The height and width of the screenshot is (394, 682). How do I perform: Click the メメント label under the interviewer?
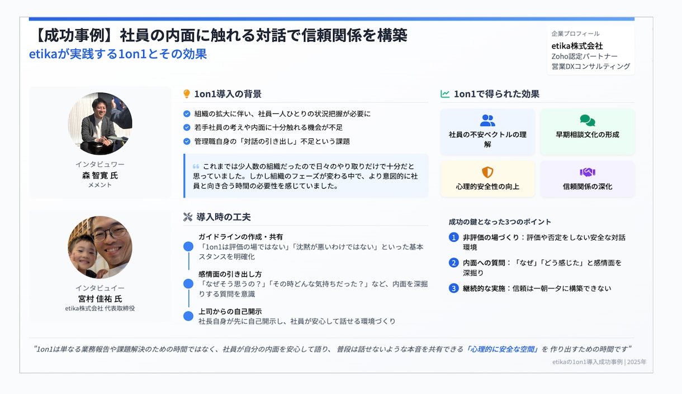[x=100, y=185]
